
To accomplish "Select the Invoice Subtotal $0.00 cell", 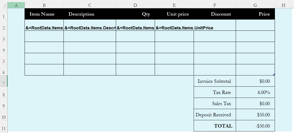I will tap(255, 81).
